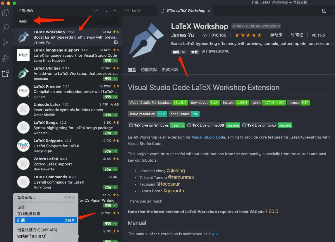
Task: Open the more actions menu in Extensions panel
Action: 114,10
